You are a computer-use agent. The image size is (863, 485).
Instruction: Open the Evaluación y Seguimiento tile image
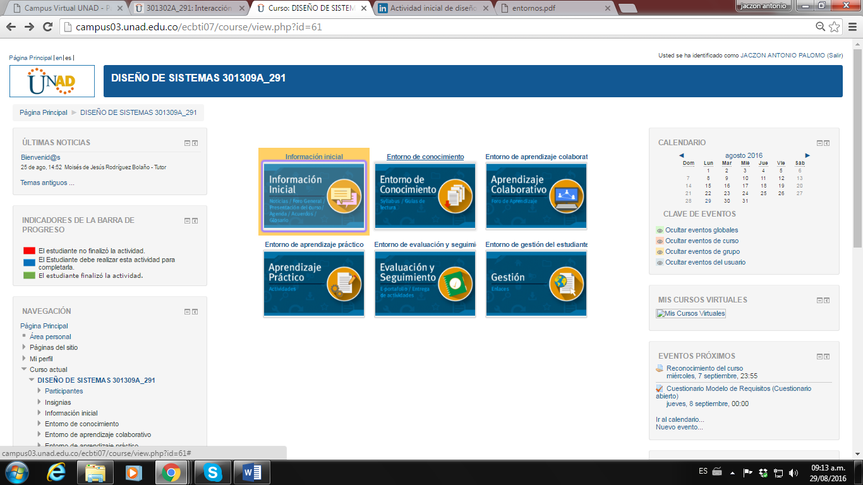(x=425, y=284)
